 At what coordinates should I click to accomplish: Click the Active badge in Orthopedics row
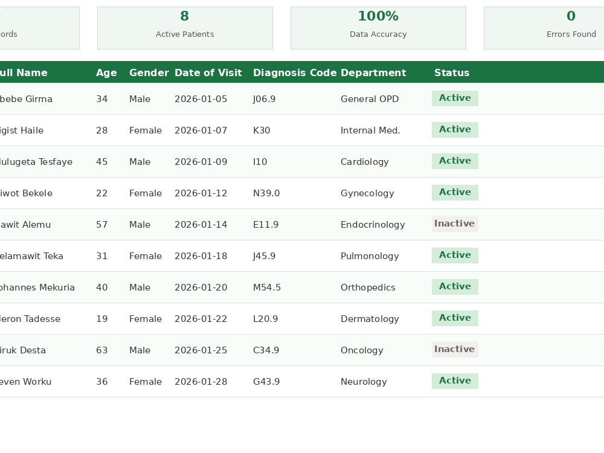455,287
